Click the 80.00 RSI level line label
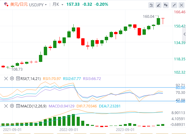The width and height of the screenshot is (186, 134). [180, 88]
